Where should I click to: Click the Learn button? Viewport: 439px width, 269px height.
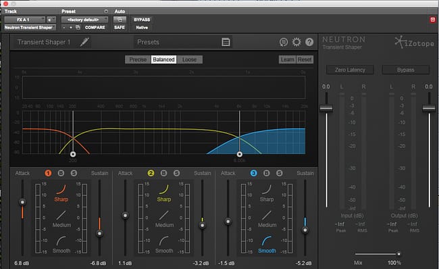pyautogui.click(x=287, y=59)
